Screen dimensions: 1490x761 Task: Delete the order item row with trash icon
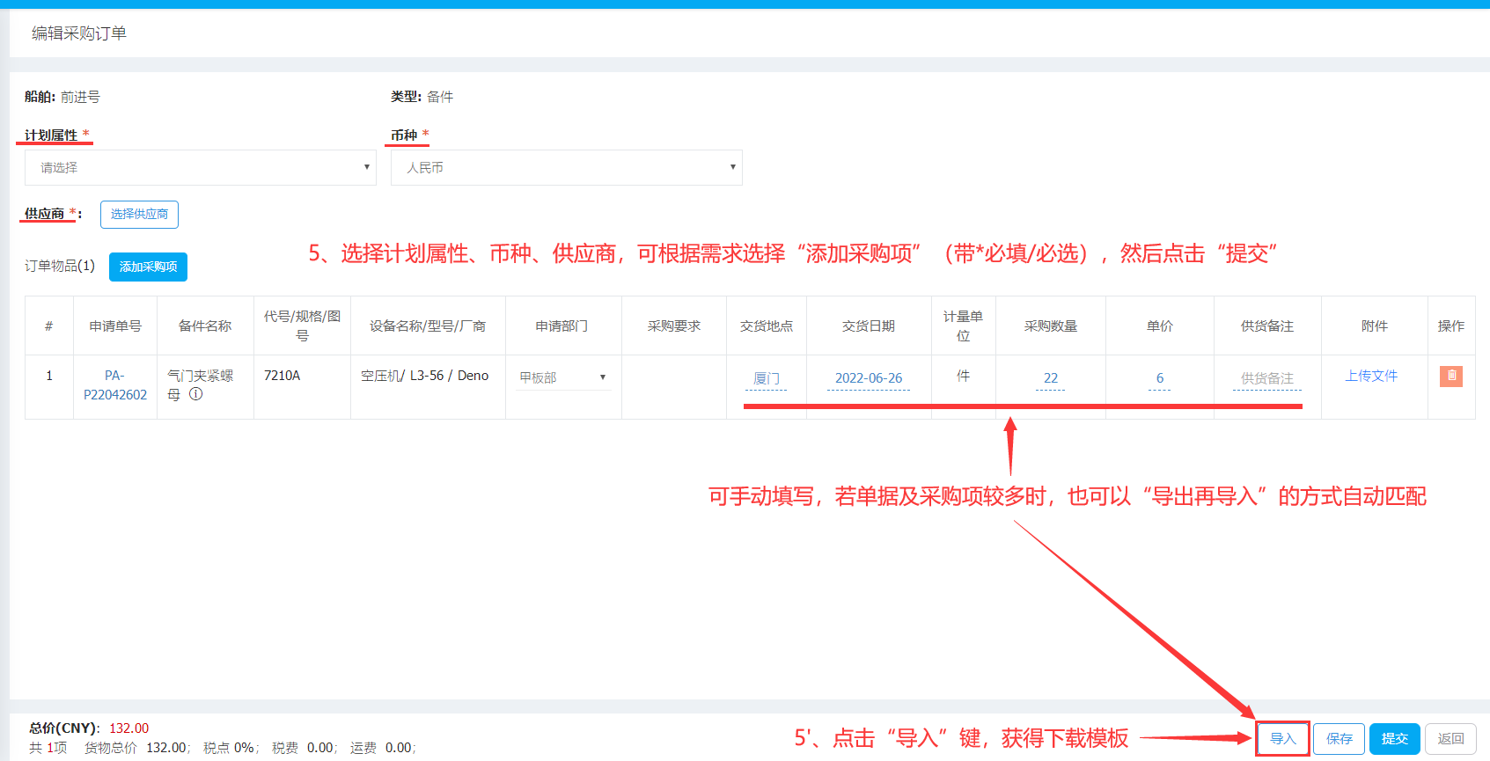pos(1451,376)
